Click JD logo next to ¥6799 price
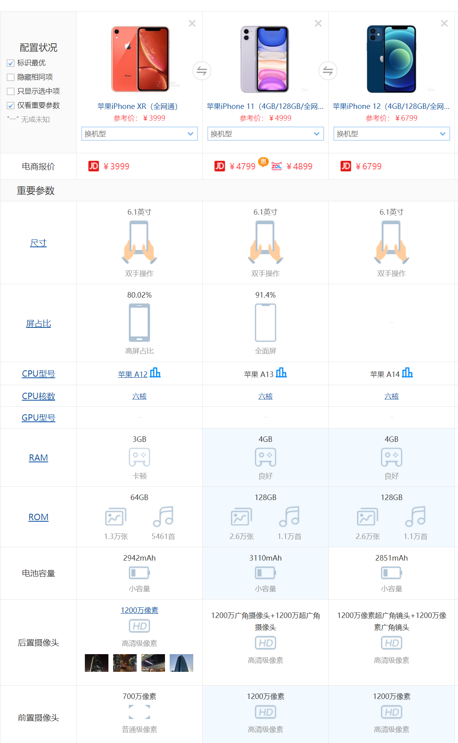The height and width of the screenshot is (743, 458). tap(346, 166)
